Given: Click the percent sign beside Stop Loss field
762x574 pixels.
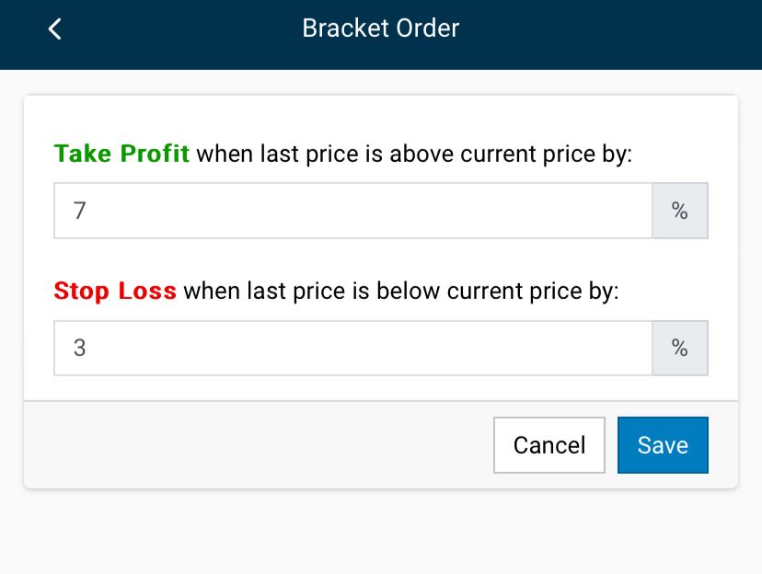Looking at the screenshot, I should coord(680,348).
